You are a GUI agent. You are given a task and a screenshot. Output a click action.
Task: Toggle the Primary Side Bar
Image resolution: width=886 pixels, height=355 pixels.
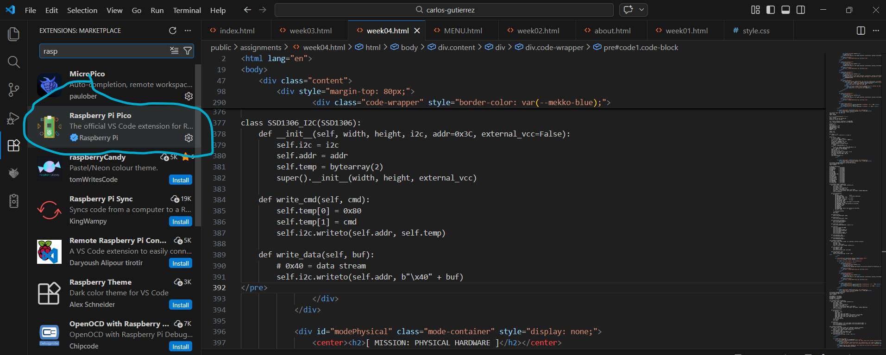click(x=771, y=10)
